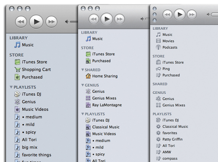Click Purchased icon in right window

click(158, 75)
